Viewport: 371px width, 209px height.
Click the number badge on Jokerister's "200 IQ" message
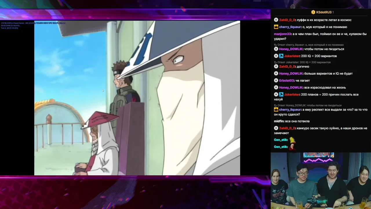point(276,56)
